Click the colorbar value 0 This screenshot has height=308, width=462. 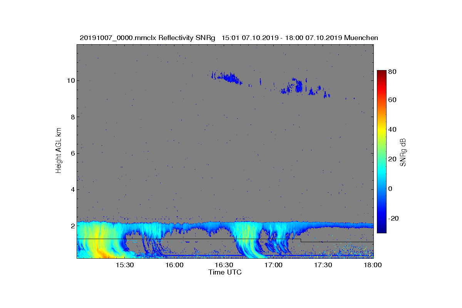(390, 189)
